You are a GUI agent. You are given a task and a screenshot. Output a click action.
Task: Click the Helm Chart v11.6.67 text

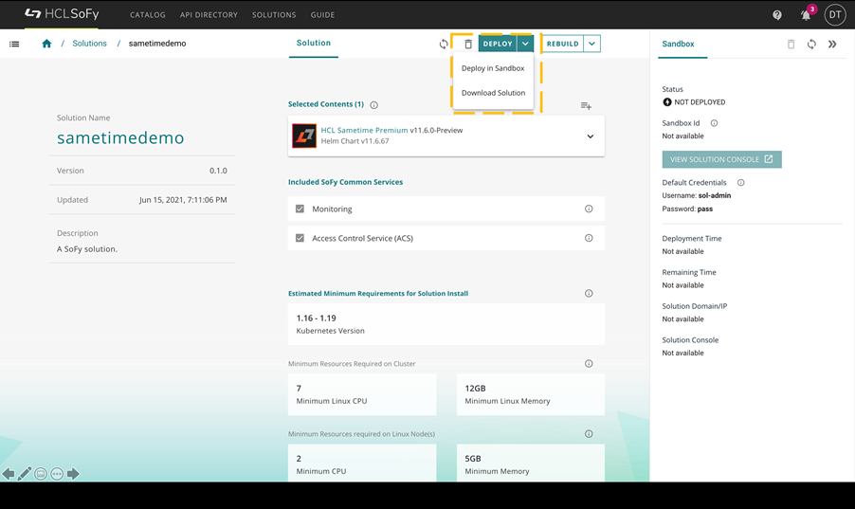click(355, 141)
